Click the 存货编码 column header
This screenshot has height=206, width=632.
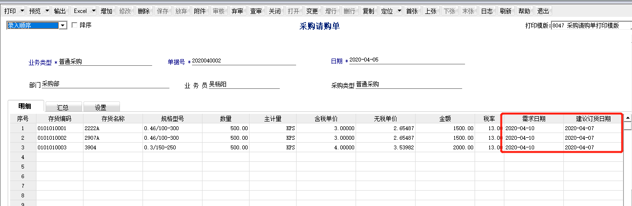60,119
